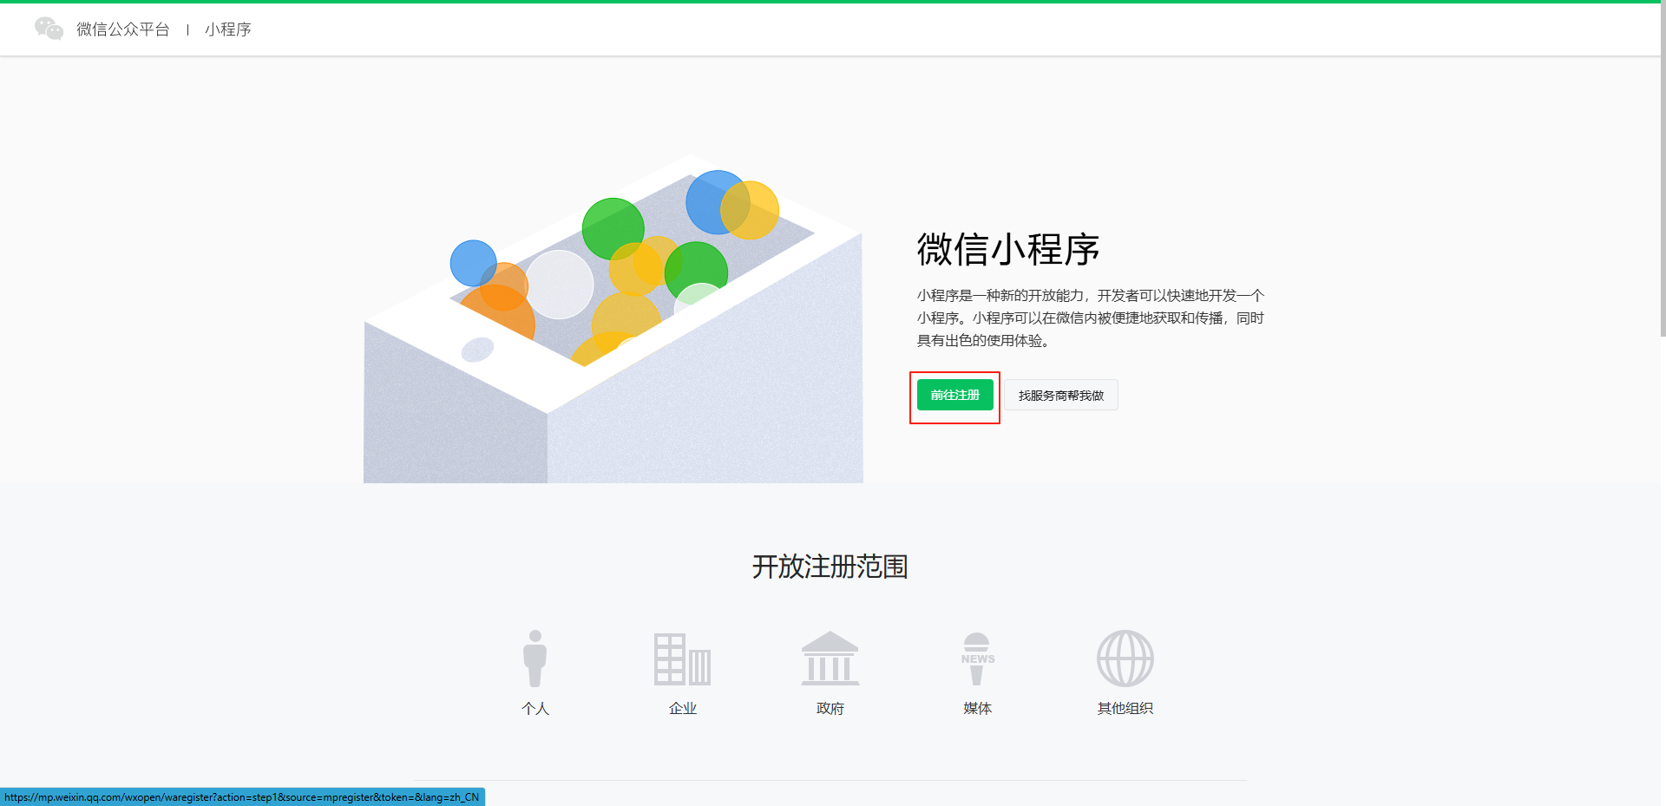Open the 小程序 header link
This screenshot has width=1666, height=806.
(228, 29)
